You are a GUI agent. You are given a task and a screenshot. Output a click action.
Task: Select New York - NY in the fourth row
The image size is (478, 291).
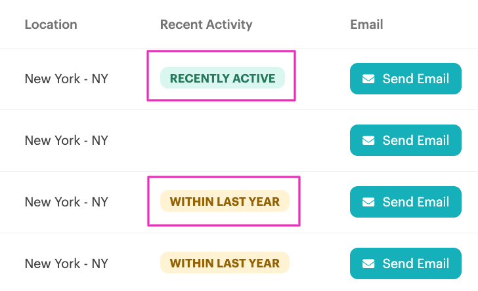(x=66, y=263)
